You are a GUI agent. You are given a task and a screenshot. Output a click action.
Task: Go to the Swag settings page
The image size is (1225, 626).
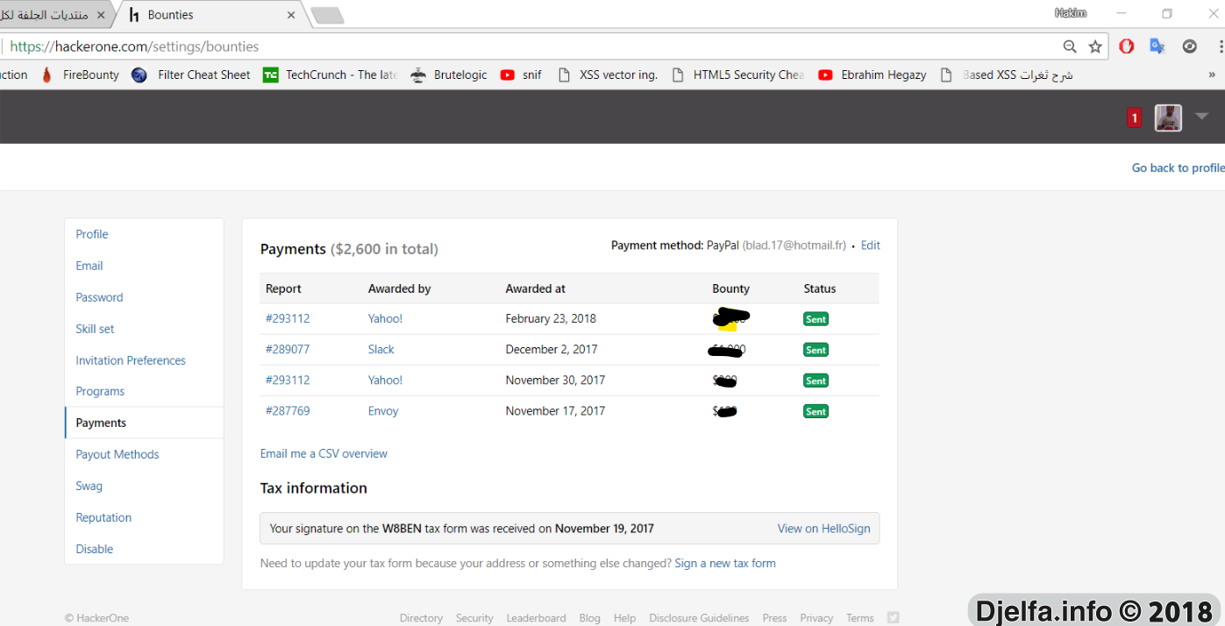coord(89,486)
